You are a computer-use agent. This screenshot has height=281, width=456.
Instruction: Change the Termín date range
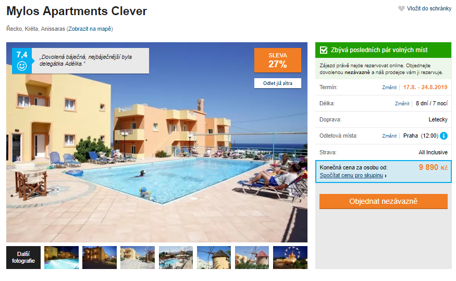(389, 87)
